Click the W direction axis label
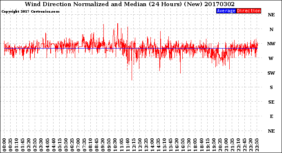The height and width of the screenshot is (153, 282). coord(271,58)
